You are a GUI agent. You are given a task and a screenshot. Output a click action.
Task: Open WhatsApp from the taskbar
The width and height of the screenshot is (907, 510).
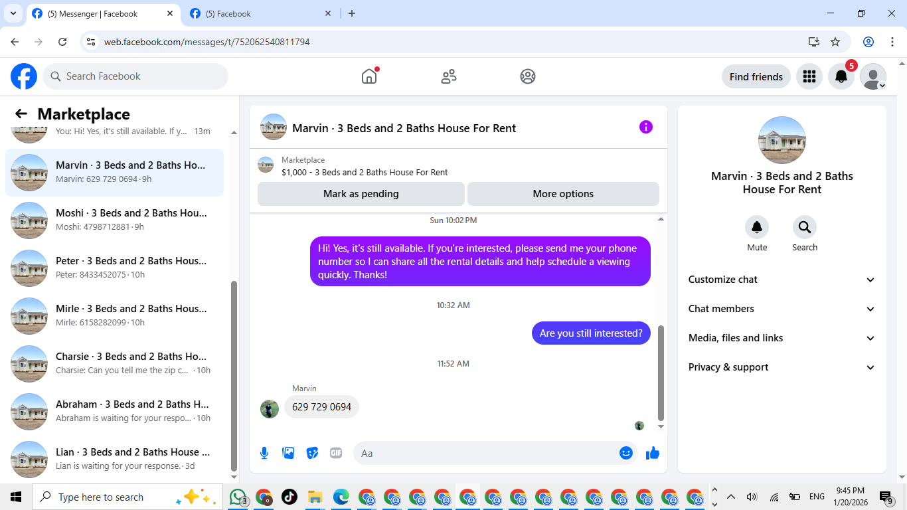pyautogui.click(x=238, y=497)
